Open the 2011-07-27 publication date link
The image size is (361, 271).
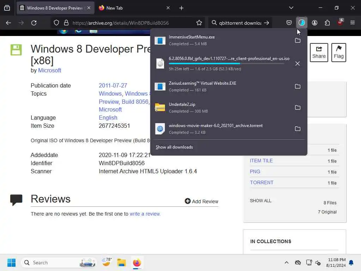(113, 85)
